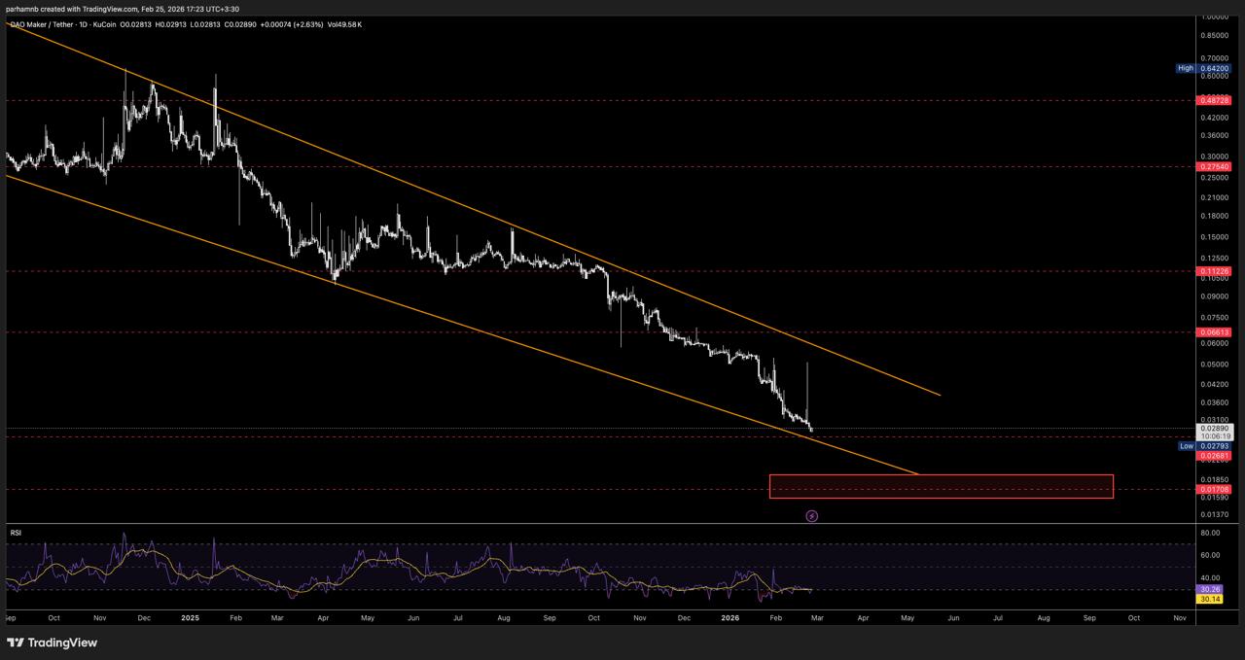Click the 0.06613 red price tag
This screenshot has height=660, width=1245.
pos(1215,332)
